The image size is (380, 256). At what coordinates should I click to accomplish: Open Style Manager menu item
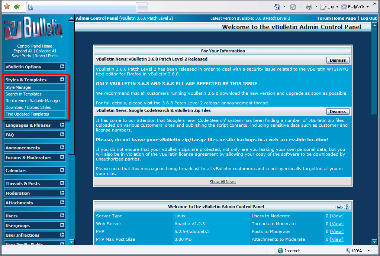coord(19,87)
